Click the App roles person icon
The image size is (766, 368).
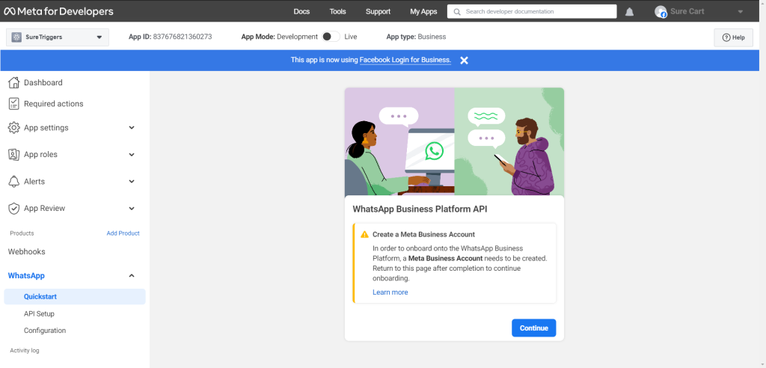click(14, 154)
